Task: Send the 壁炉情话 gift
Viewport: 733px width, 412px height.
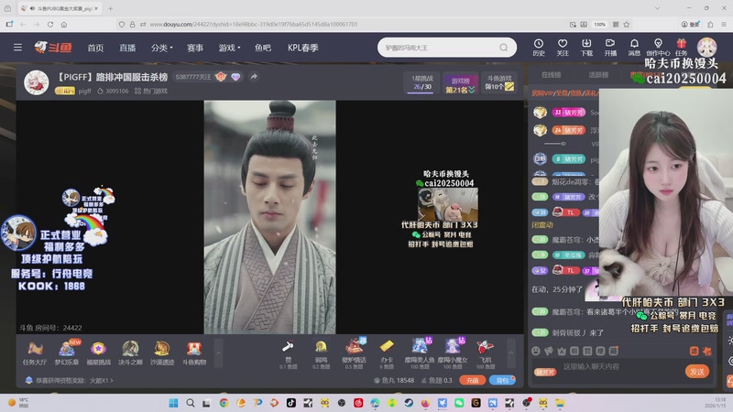Action: click(354, 353)
